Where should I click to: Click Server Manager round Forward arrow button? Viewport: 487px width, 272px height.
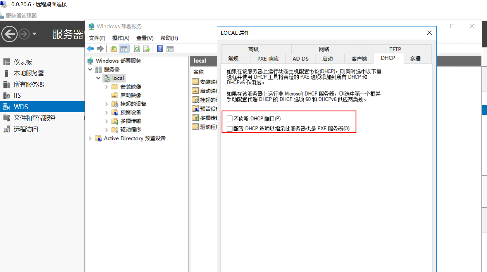pyautogui.click(x=24, y=34)
